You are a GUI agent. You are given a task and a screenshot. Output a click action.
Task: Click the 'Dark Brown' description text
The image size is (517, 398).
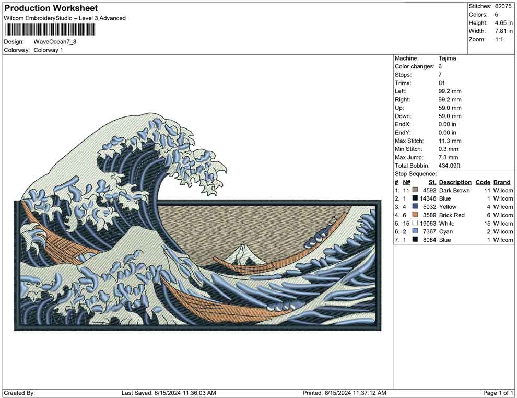pos(454,190)
